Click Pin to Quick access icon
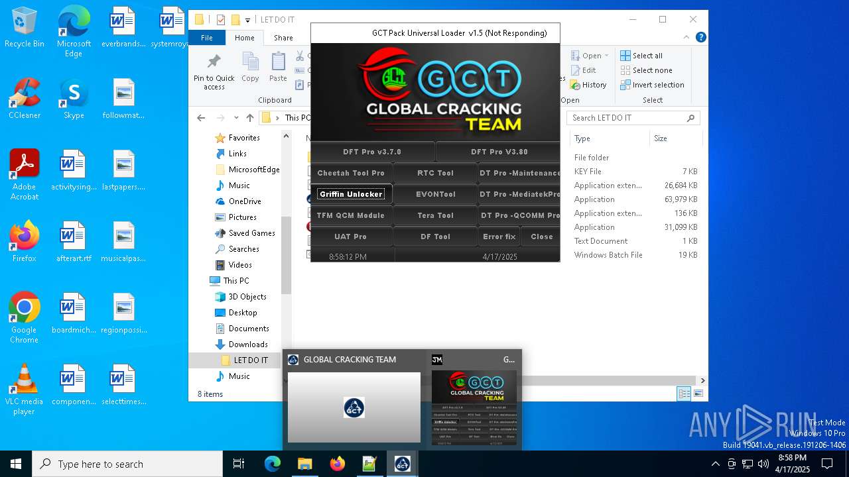 (214, 71)
